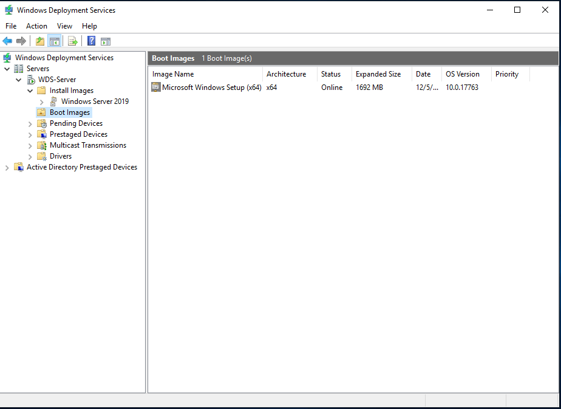Click the Prestaged Devices folder icon
Screen dimensions: 561x409
42,134
